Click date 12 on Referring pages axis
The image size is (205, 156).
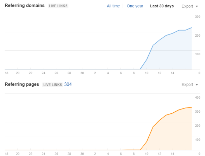pos(160,154)
